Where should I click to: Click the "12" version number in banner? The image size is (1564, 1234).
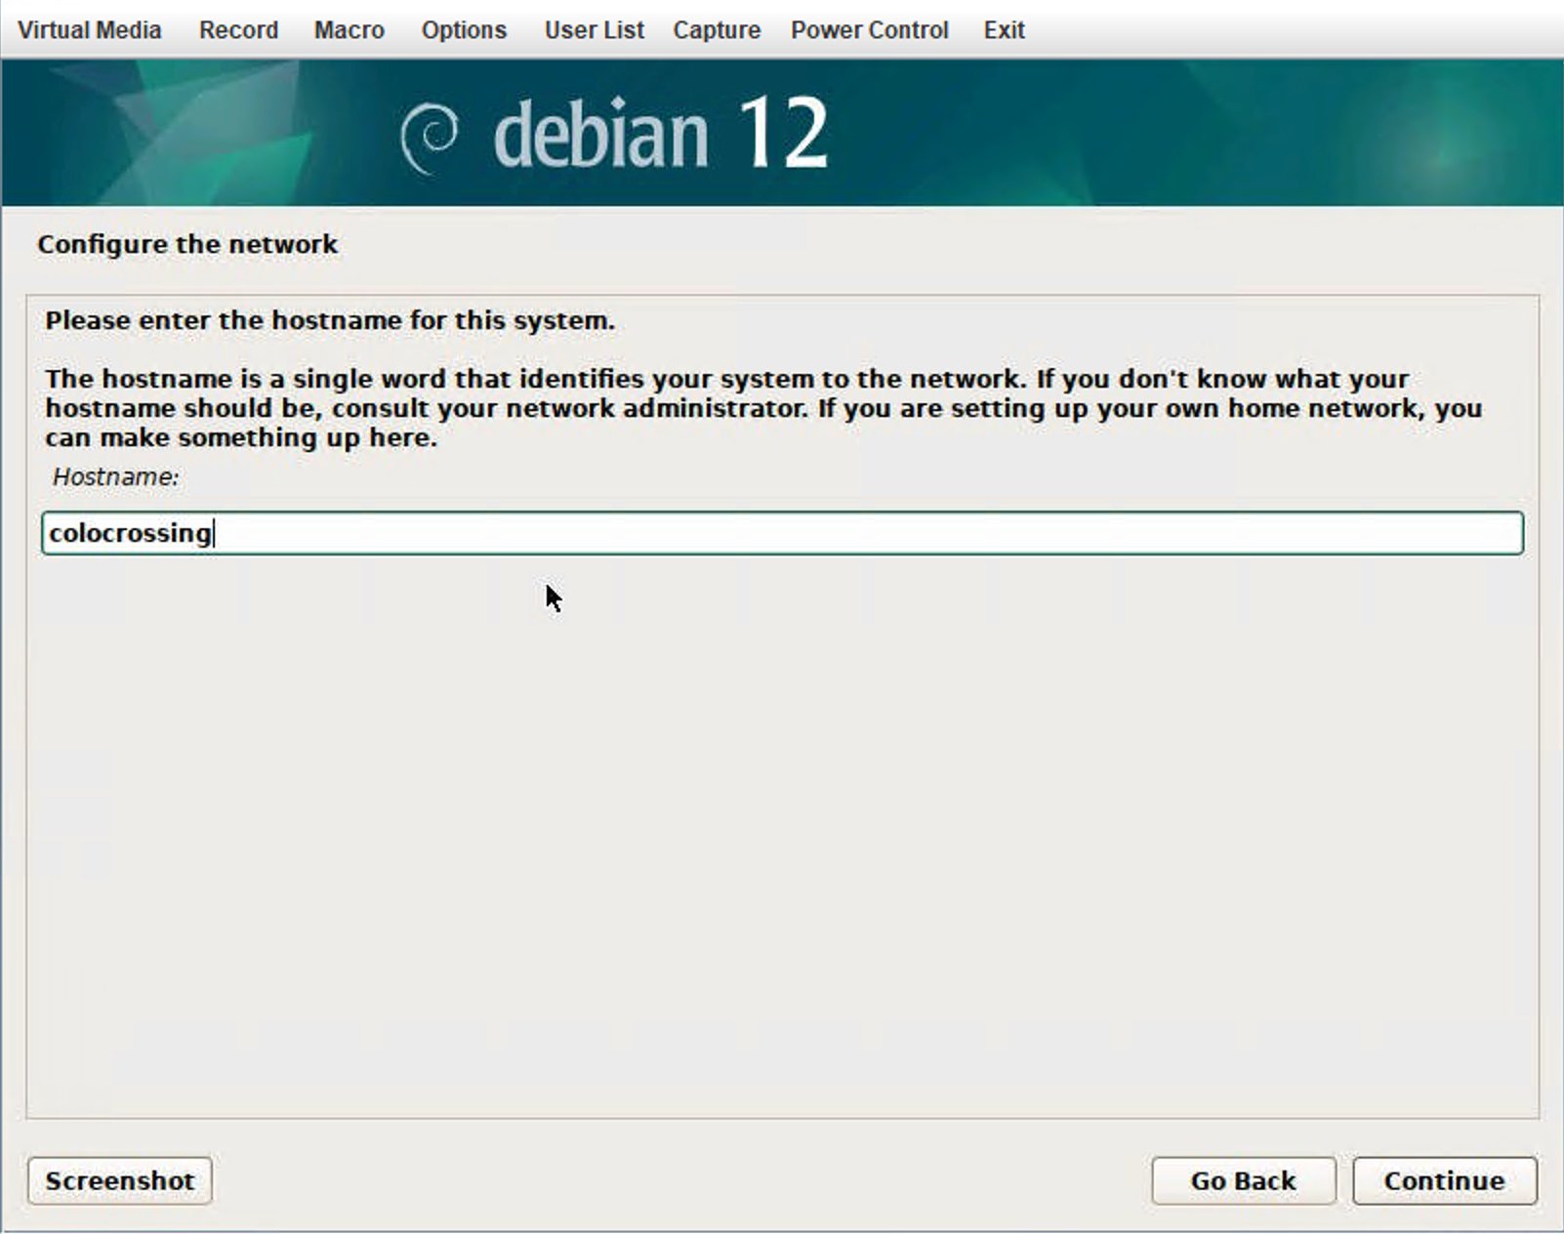(x=782, y=133)
